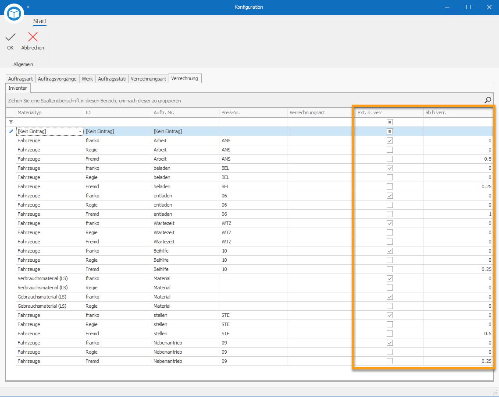Select the Inventar sub-tab
Image resolution: width=499 pixels, height=397 pixels.
(x=18, y=88)
